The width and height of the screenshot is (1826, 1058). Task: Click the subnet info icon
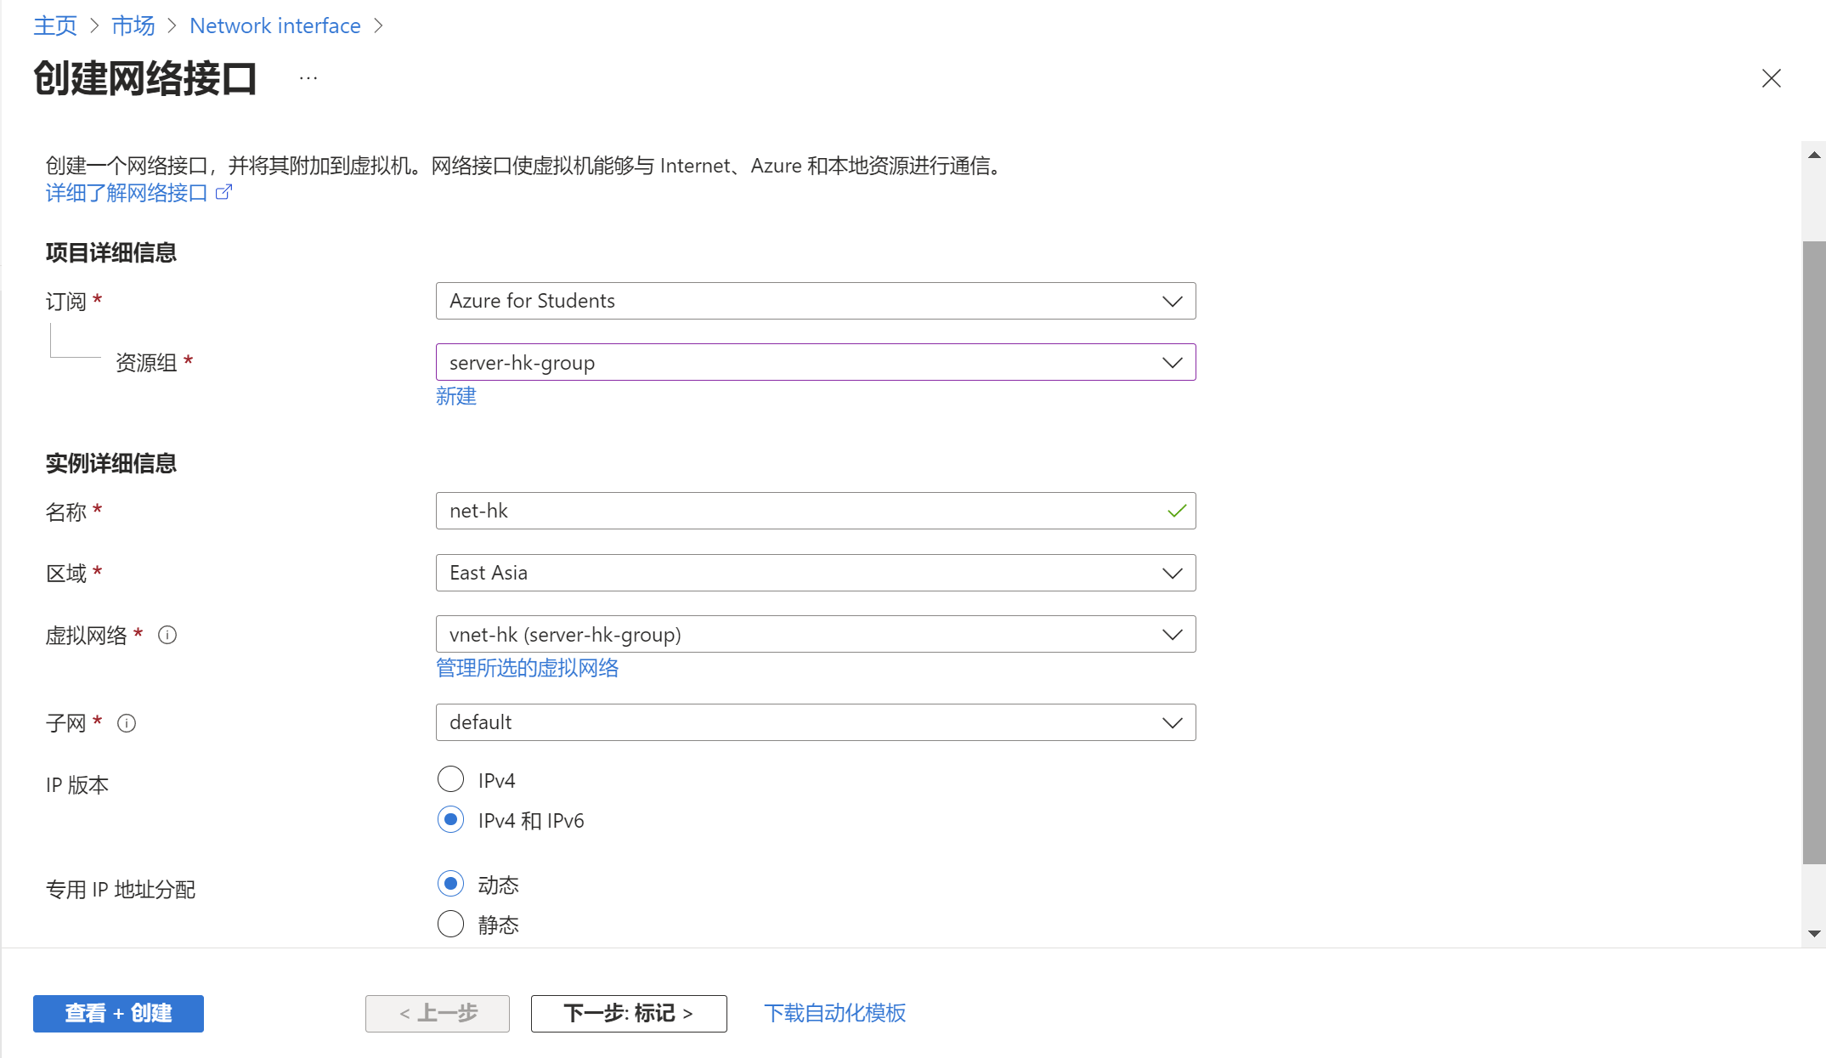pyautogui.click(x=127, y=723)
